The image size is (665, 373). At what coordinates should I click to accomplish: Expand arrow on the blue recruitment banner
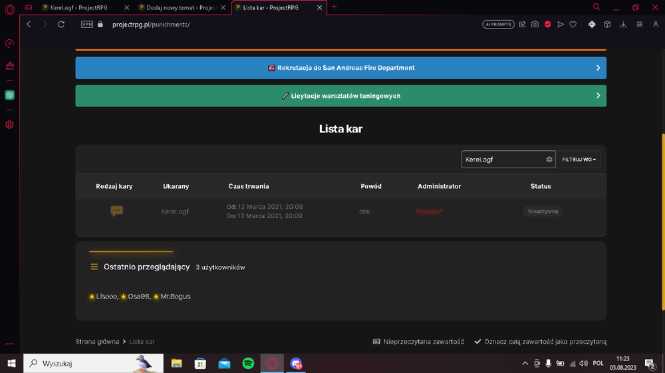pos(598,68)
